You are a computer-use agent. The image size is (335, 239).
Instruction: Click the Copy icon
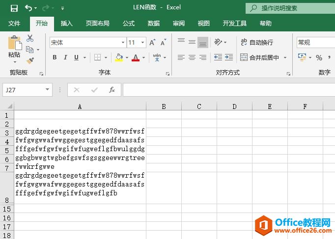(x=29, y=50)
